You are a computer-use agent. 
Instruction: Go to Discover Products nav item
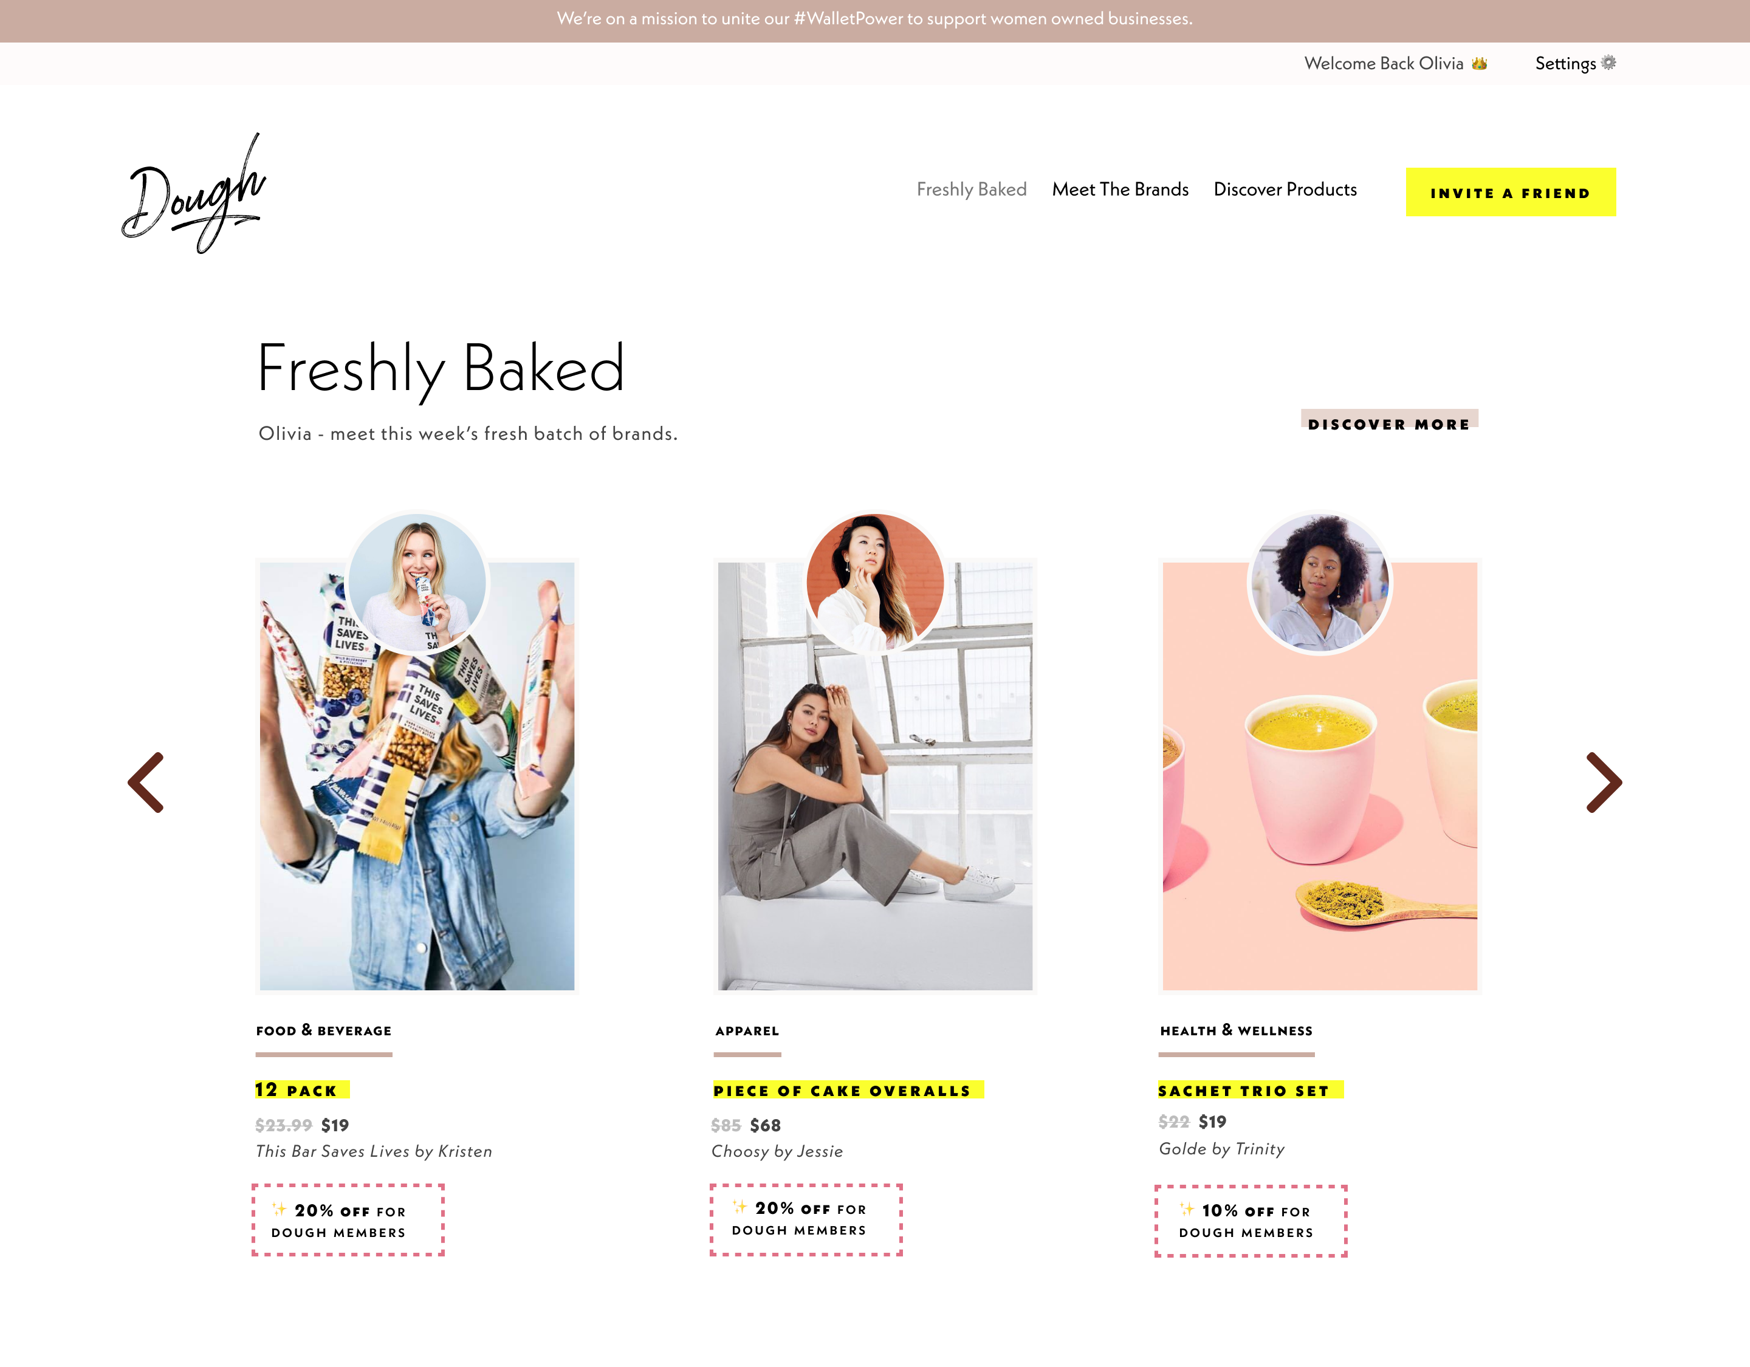1285,189
